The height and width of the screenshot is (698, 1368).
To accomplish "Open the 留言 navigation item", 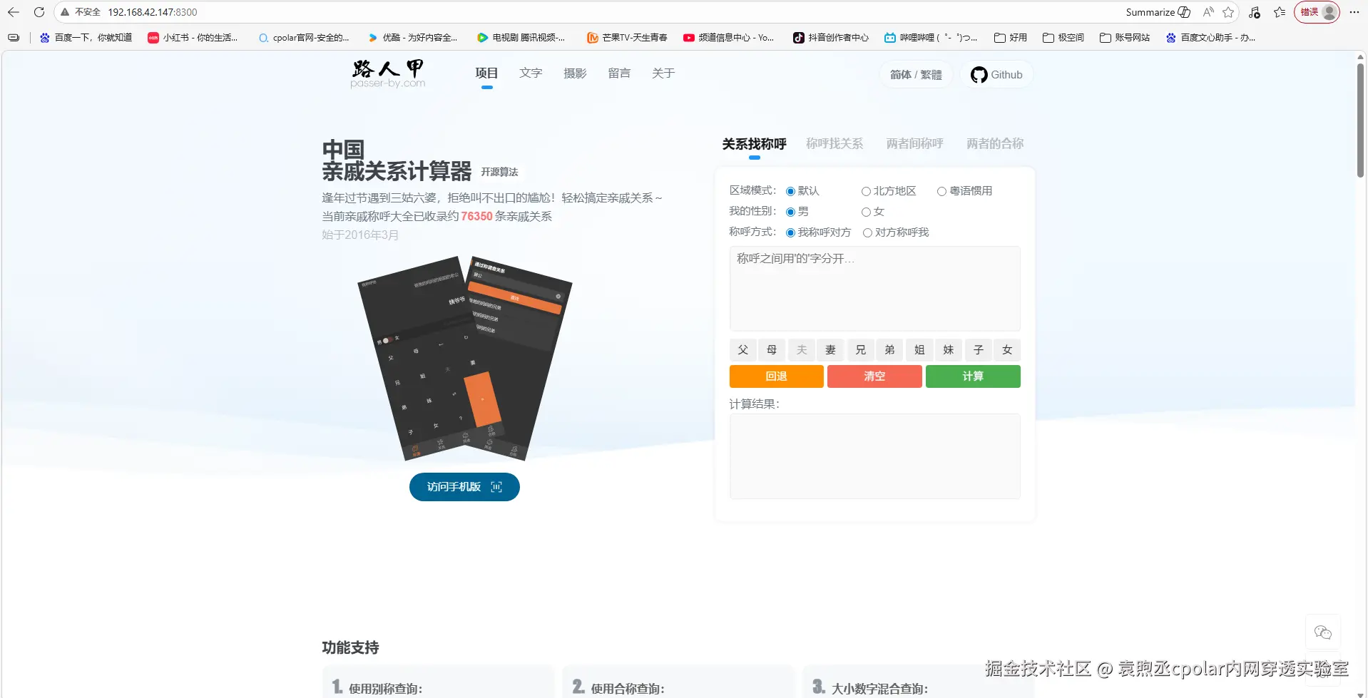I will click(619, 73).
